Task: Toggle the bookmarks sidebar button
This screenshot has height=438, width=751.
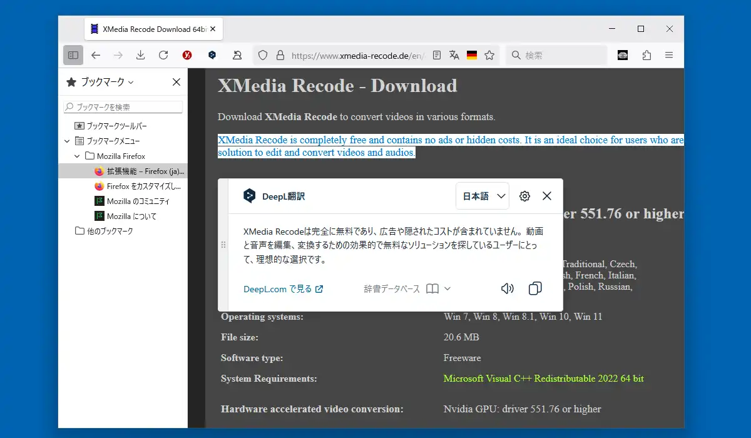Action: 73,55
